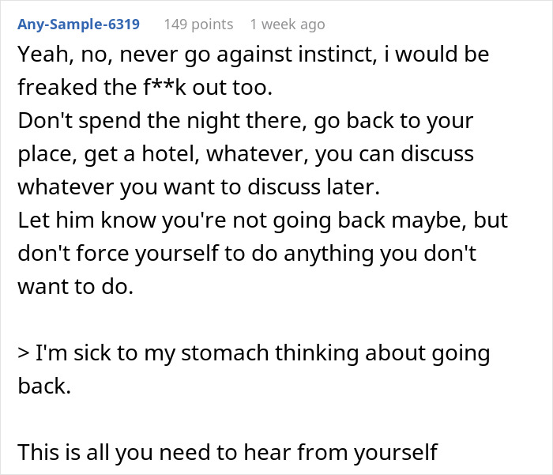Click the line starting 'Yeah, no, never go'
Screen dimensions: 553x475
[253, 55]
